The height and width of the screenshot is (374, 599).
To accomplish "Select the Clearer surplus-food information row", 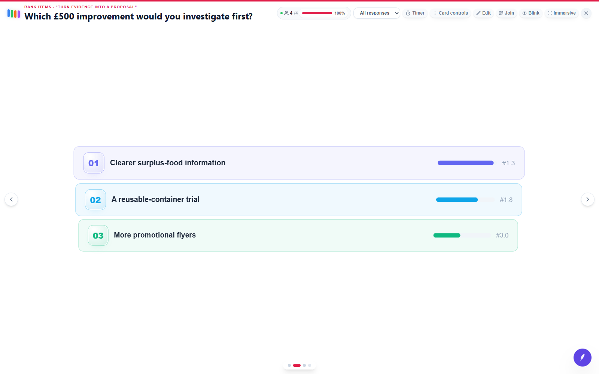I will click(299, 163).
